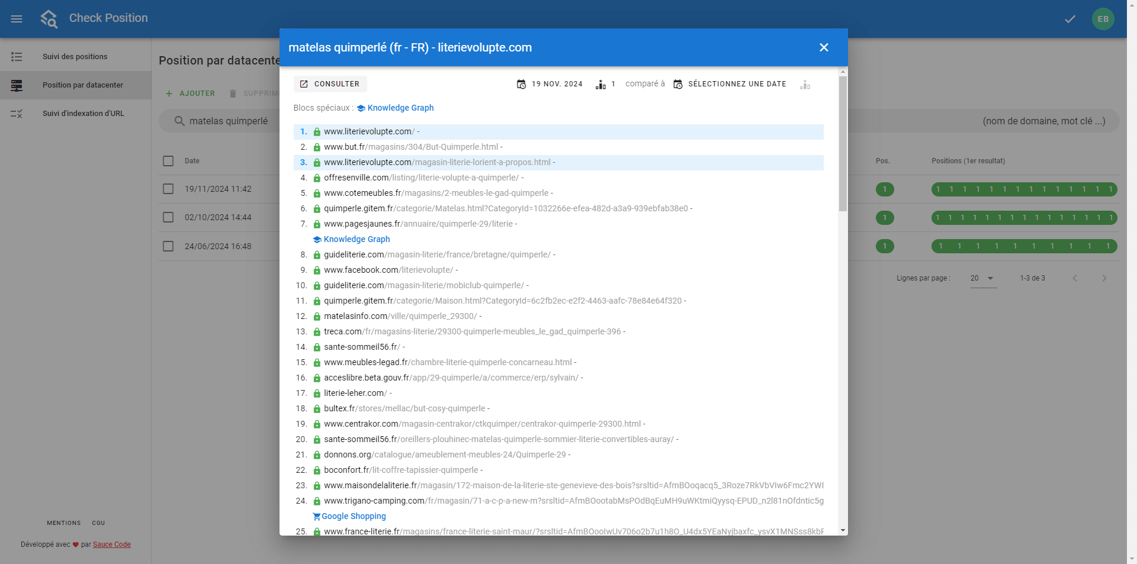Click lock icon of www.pagesjaunes.fr result
1137x564 pixels.
(x=317, y=224)
